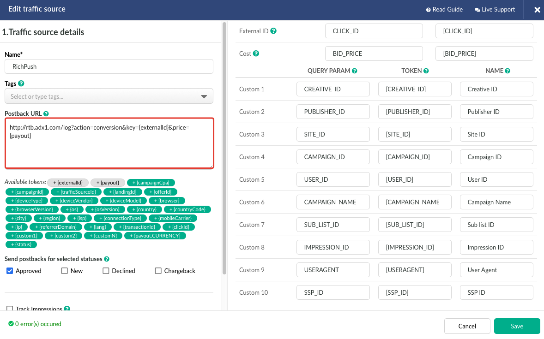Click Save button

point(517,326)
